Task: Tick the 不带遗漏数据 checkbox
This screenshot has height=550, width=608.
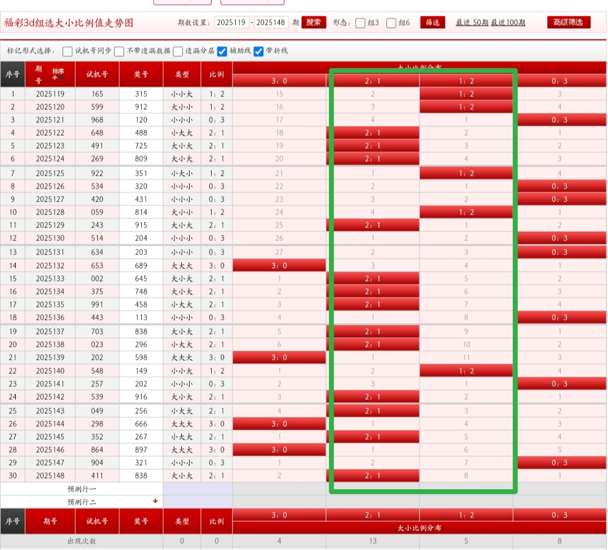Action: click(119, 51)
